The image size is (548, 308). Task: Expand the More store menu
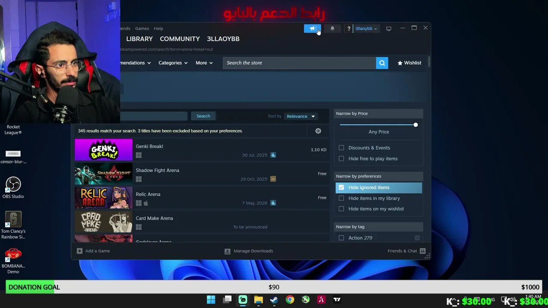point(204,63)
